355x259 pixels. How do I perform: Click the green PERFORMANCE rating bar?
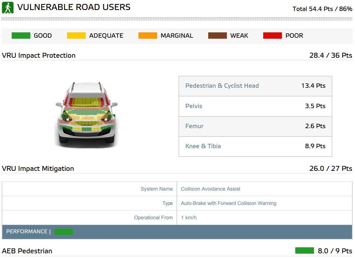[x=63, y=232]
